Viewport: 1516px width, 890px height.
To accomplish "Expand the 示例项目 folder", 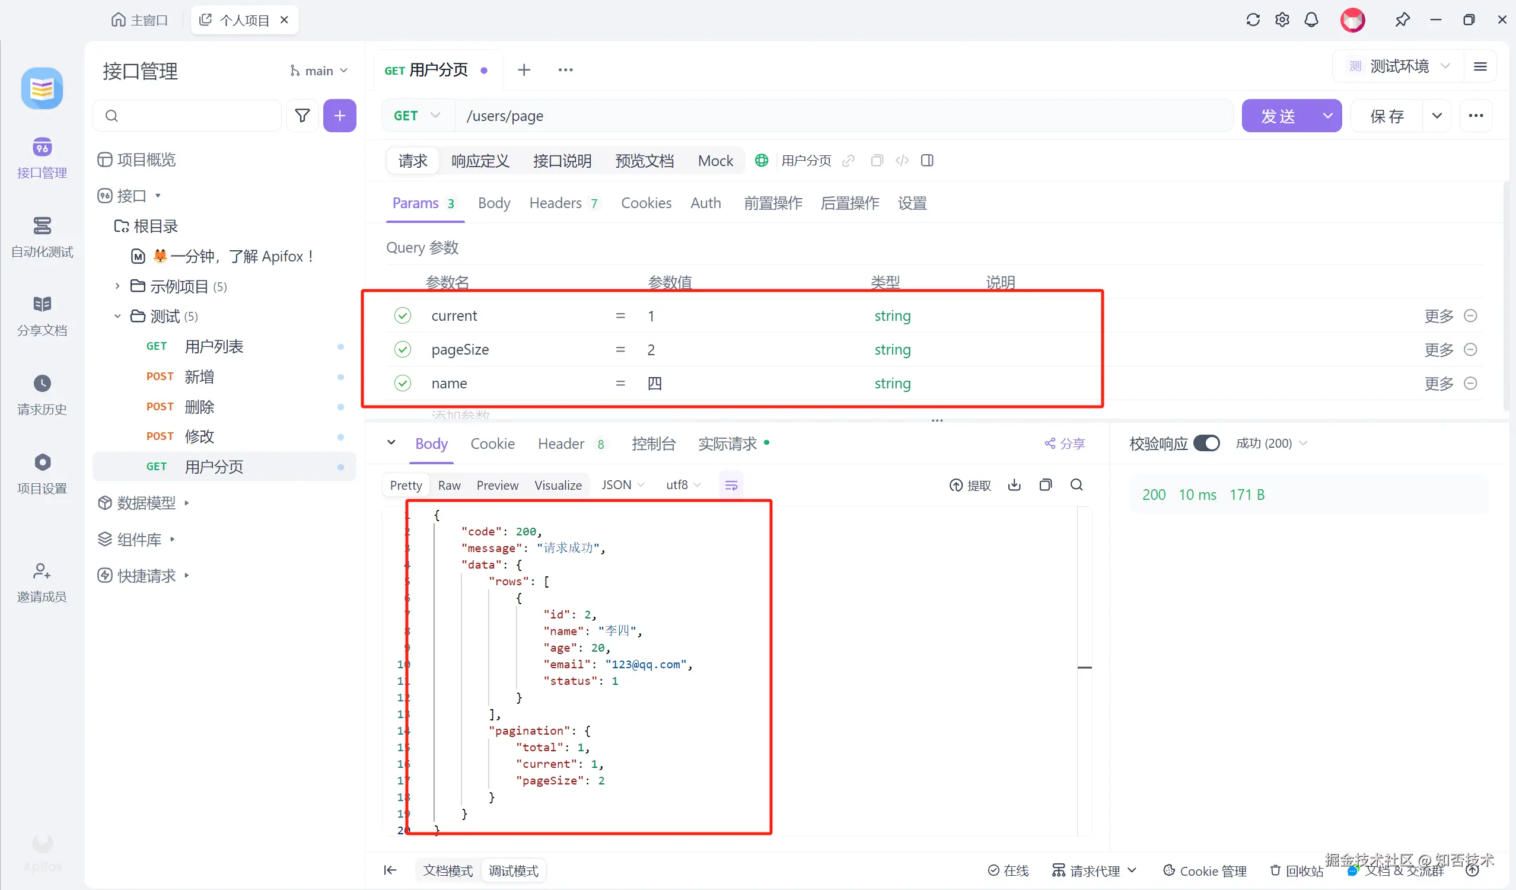I will (x=117, y=286).
